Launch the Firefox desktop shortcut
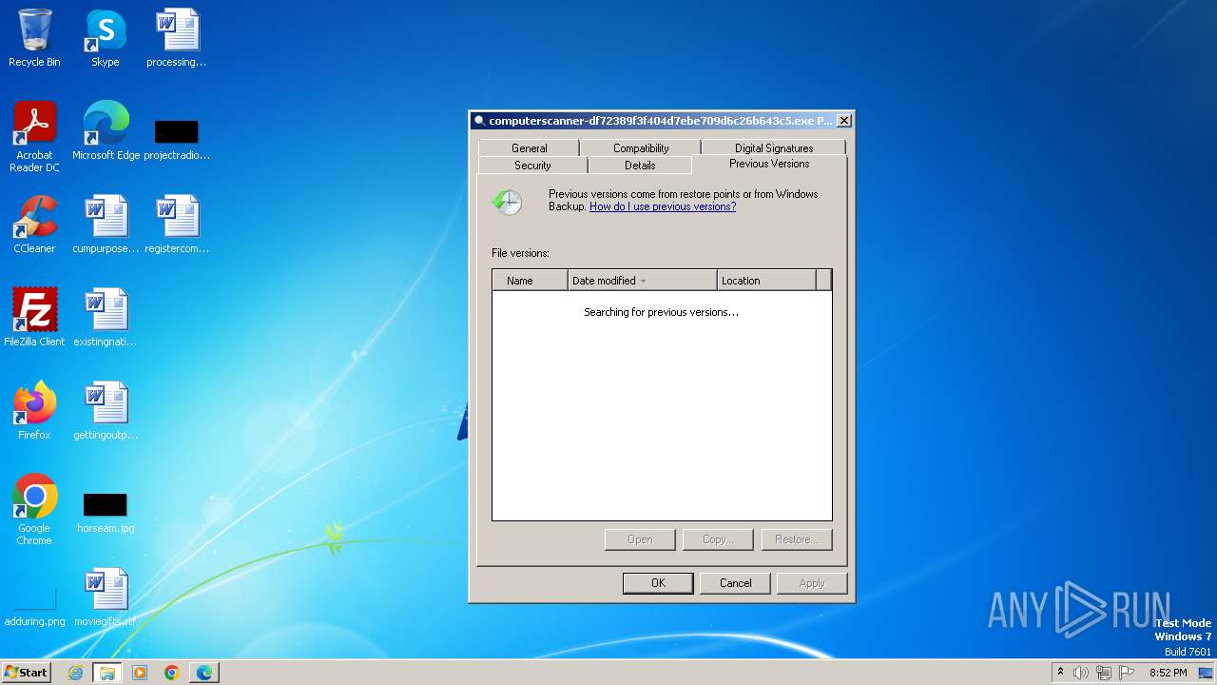The width and height of the screenshot is (1217, 685). (34, 410)
